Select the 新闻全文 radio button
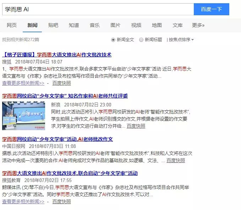The height and width of the screenshot is (210, 241). (113, 40)
